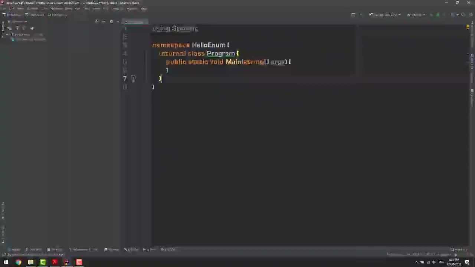
Task: Open the Windows Start menu
Action: click(x=6, y=263)
